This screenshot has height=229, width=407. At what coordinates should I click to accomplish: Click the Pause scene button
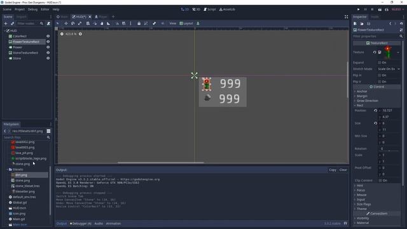tap(366, 10)
